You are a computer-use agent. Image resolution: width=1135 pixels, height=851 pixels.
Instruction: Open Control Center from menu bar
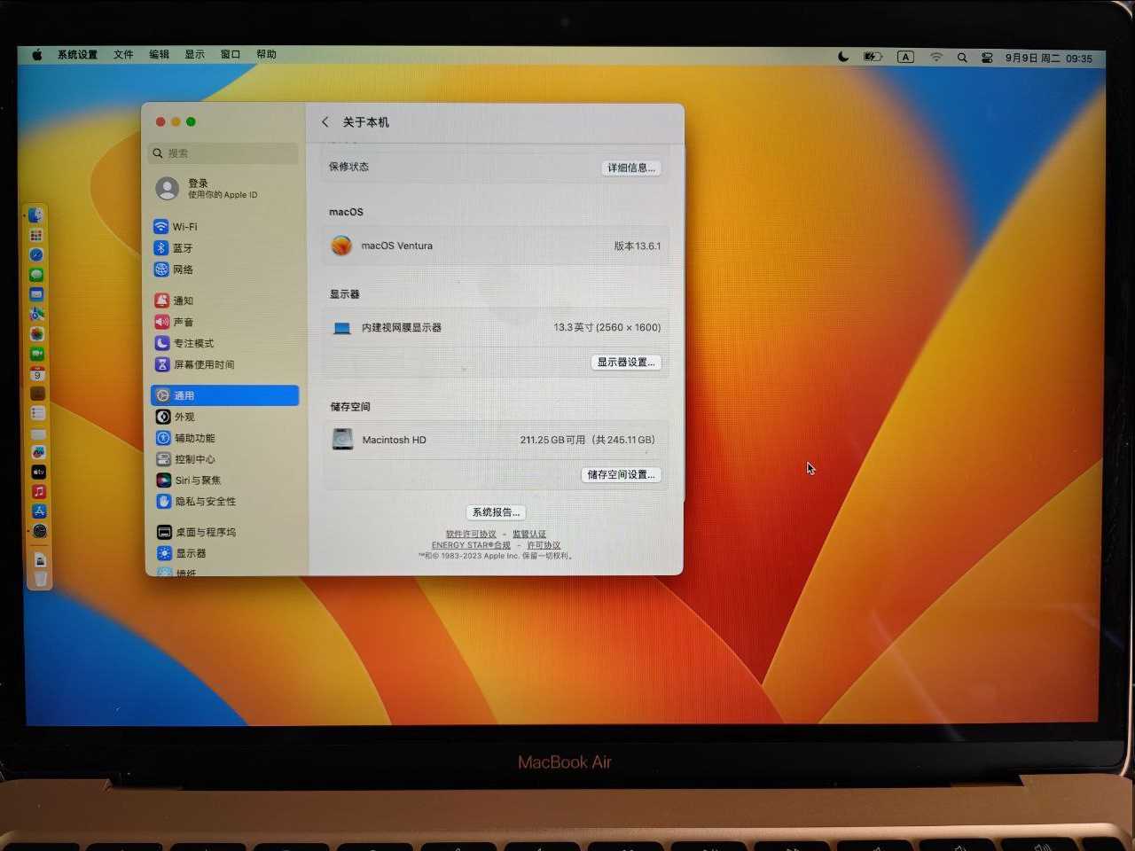(987, 58)
